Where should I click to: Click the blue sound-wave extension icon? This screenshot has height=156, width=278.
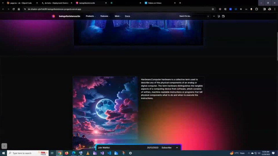(236, 9)
